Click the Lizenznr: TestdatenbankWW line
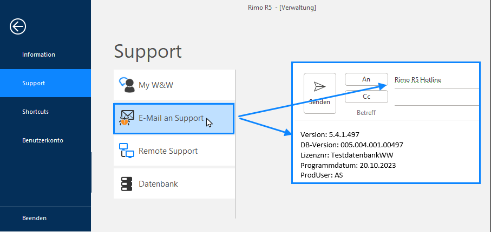 point(346,155)
